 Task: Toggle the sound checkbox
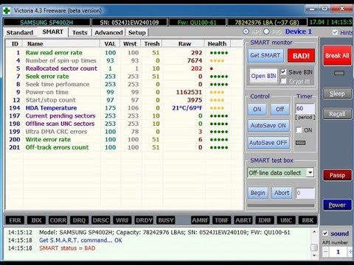(x=325, y=233)
